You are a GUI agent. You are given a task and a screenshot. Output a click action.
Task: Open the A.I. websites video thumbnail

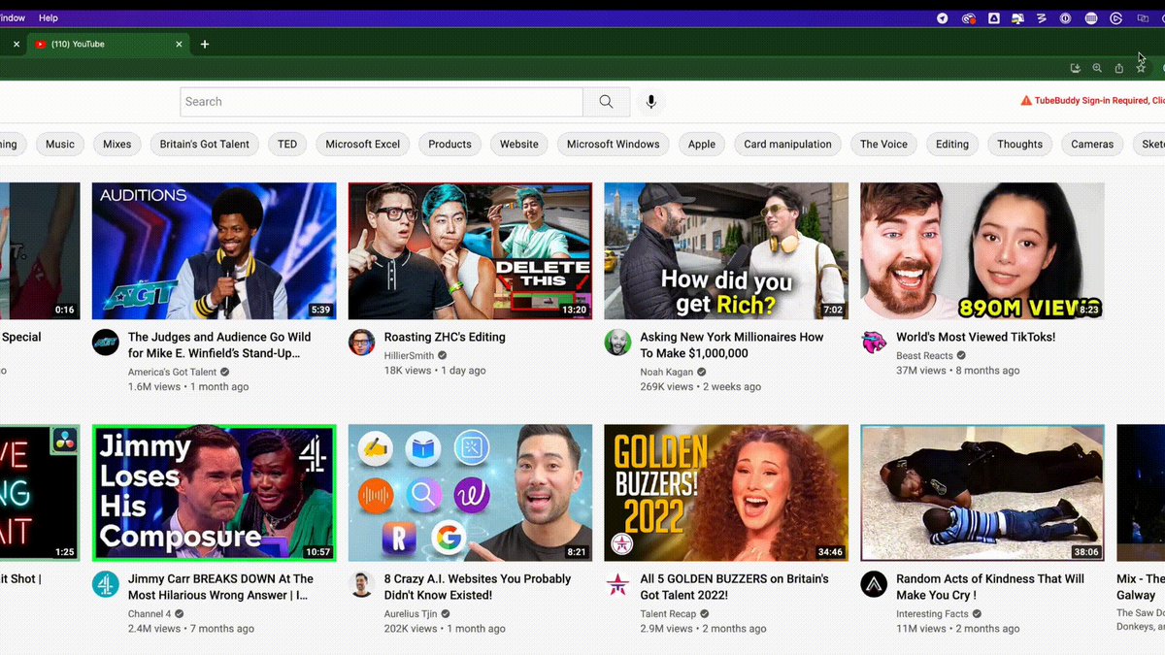coord(471,493)
